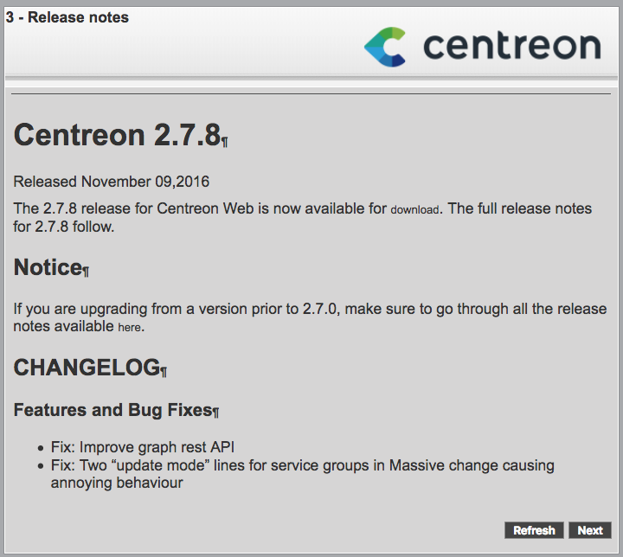Screen dimensions: 623x557
Task: Click the centreon wordmark text
Action: [x=511, y=47]
